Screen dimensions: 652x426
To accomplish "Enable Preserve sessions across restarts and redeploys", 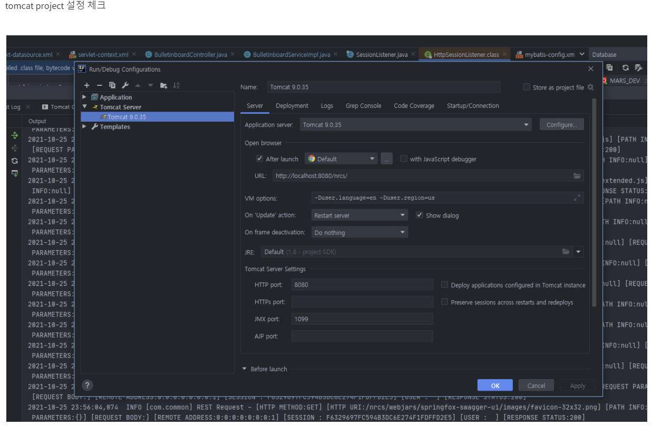I will pos(445,302).
